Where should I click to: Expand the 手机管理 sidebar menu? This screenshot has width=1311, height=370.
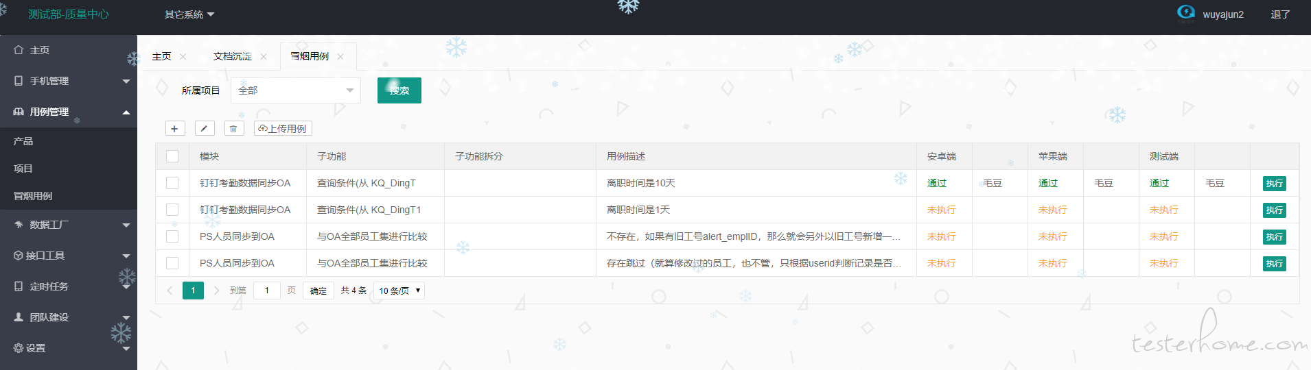pos(126,82)
